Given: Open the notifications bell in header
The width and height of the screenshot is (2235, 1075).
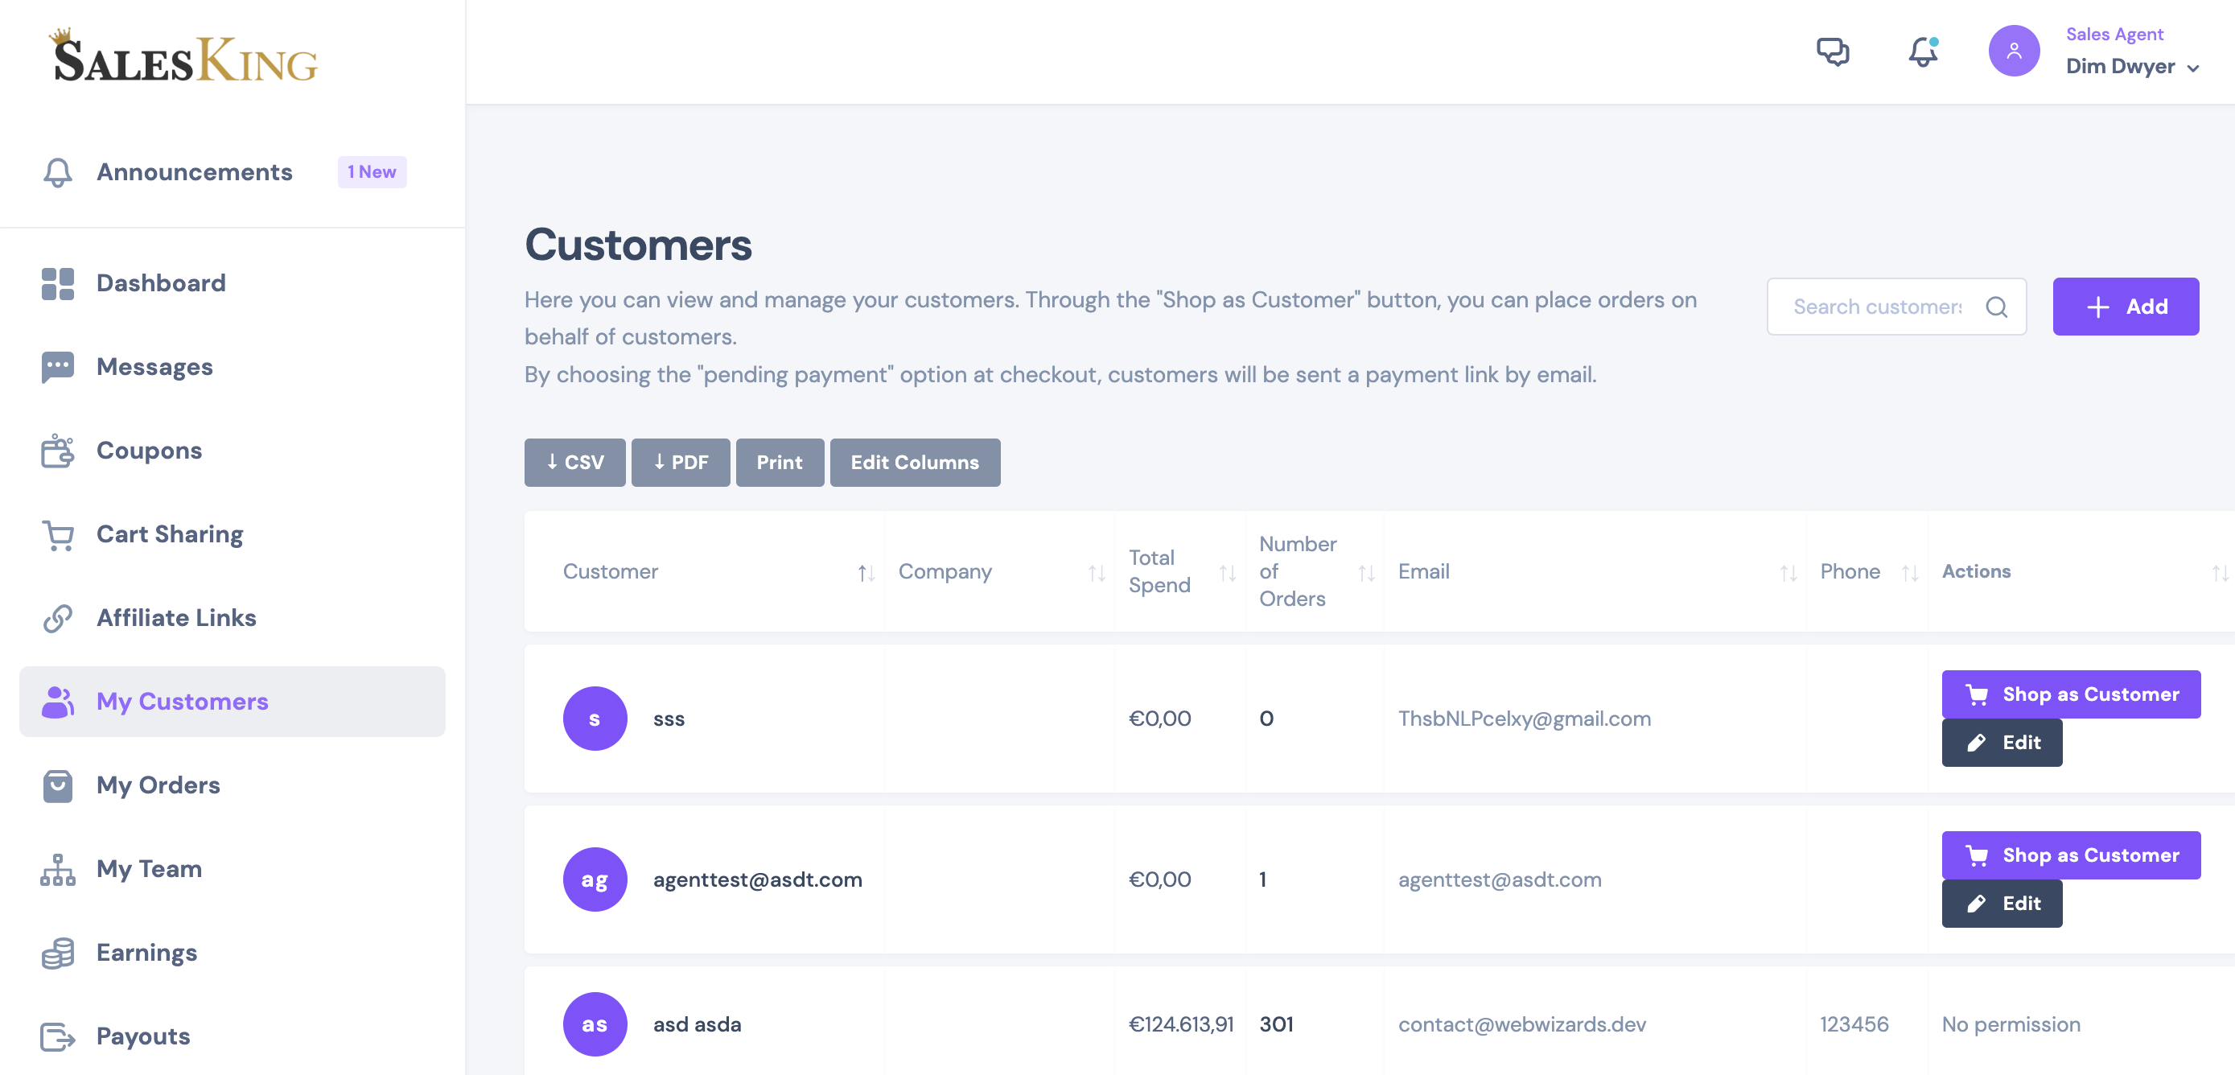Looking at the screenshot, I should point(1923,52).
